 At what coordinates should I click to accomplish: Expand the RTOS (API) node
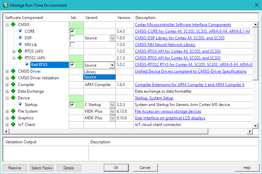14,51
